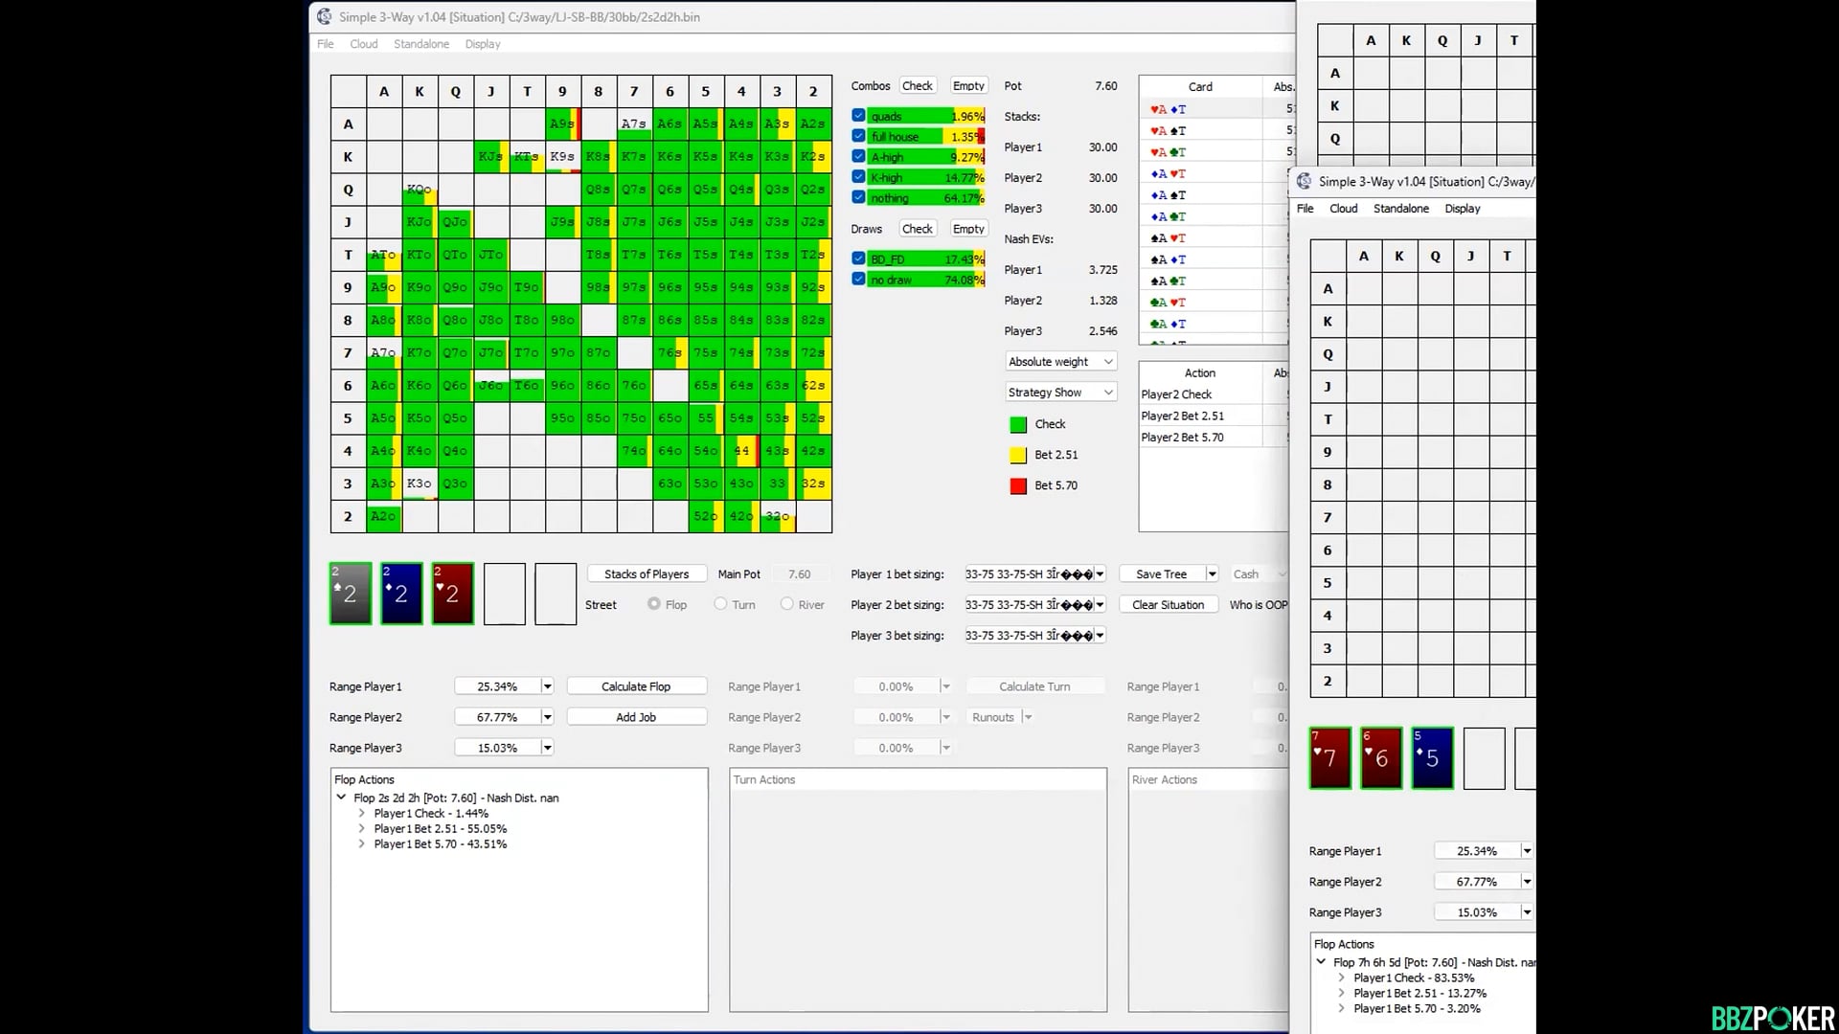The image size is (1839, 1034).
Task: Click the 2 of diamonds board card
Action: tap(401, 594)
